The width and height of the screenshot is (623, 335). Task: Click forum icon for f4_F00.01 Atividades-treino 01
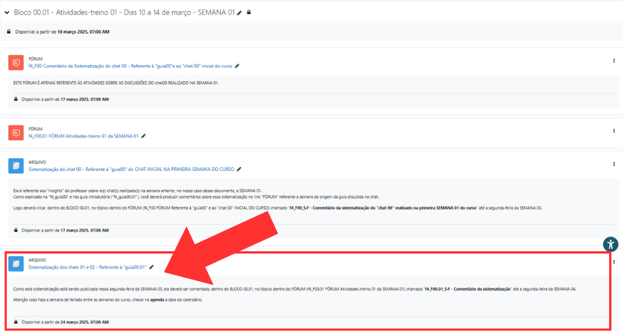click(16, 133)
